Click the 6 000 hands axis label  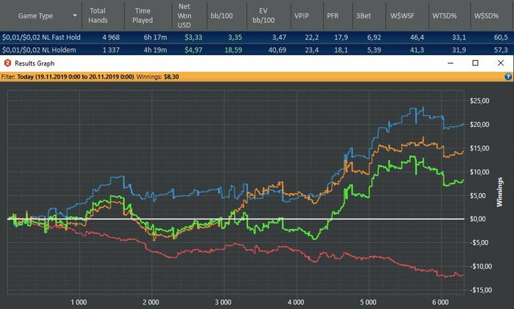pos(441,302)
